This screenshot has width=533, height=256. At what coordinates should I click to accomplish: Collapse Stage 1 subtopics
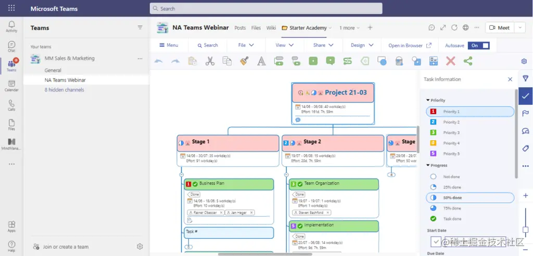click(x=182, y=174)
